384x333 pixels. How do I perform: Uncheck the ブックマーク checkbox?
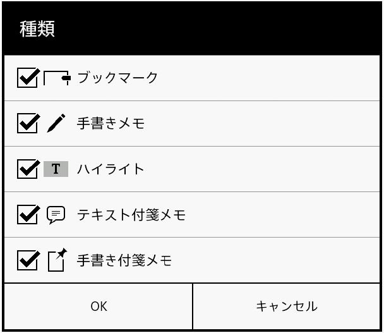coord(28,78)
